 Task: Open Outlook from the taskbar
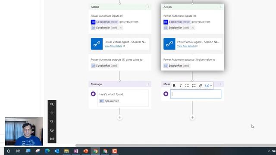(x=57, y=151)
